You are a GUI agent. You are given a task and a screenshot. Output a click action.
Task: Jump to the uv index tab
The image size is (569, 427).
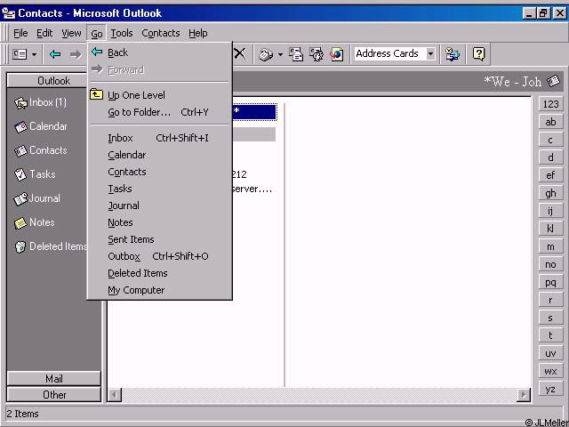pos(550,354)
